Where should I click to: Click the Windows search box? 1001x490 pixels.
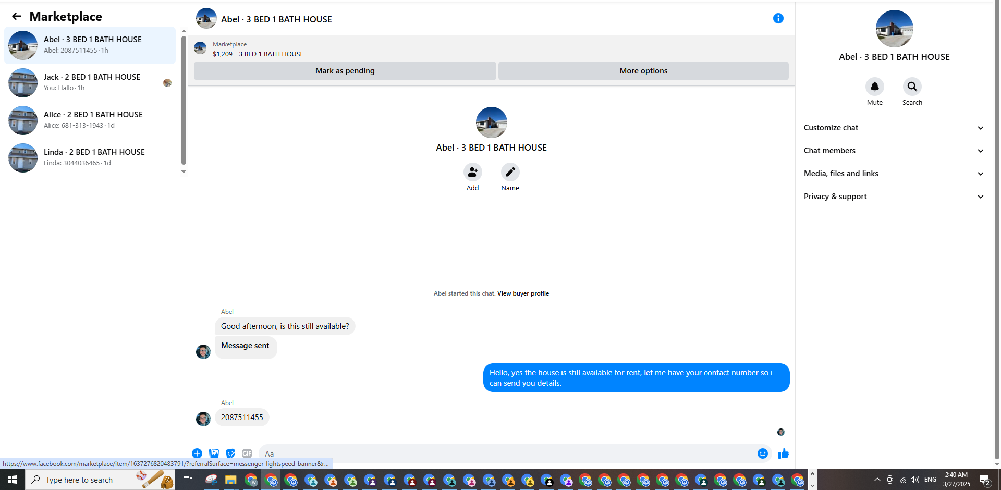100,480
